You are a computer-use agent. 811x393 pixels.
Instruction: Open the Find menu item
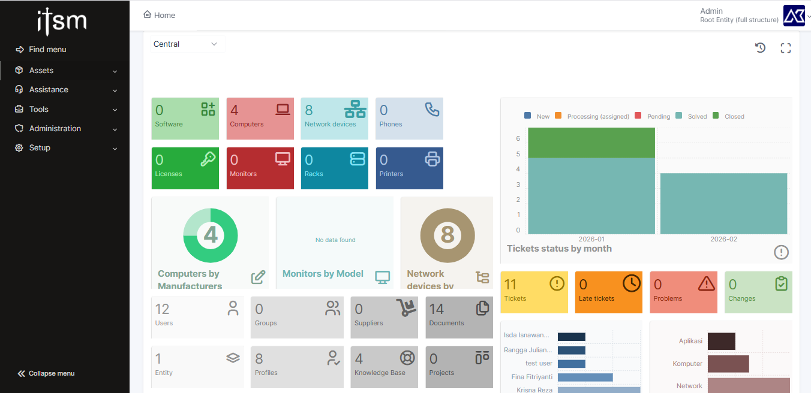pos(47,50)
